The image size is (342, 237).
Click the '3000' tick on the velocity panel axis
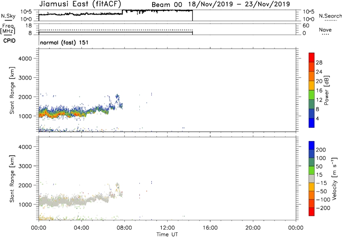coord(25,166)
